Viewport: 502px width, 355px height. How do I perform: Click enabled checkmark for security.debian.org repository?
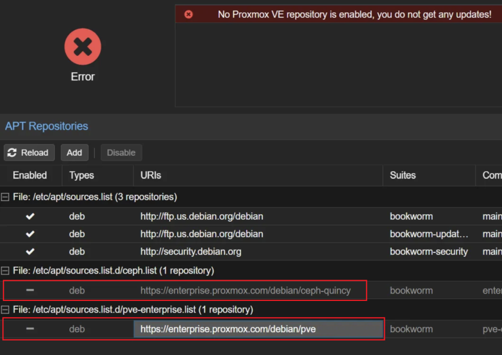(30, 252)
